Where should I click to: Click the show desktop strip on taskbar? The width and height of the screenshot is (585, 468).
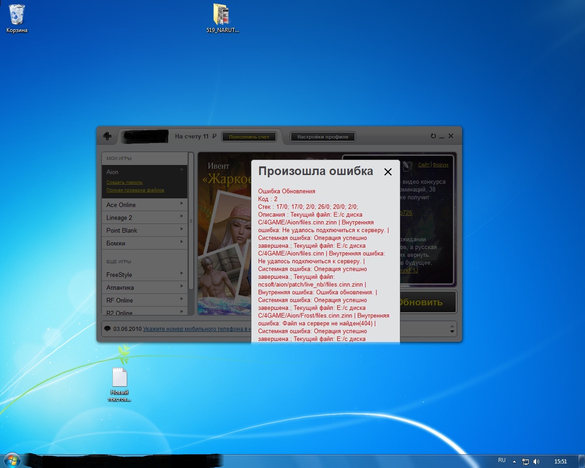(x=581, y=461)
